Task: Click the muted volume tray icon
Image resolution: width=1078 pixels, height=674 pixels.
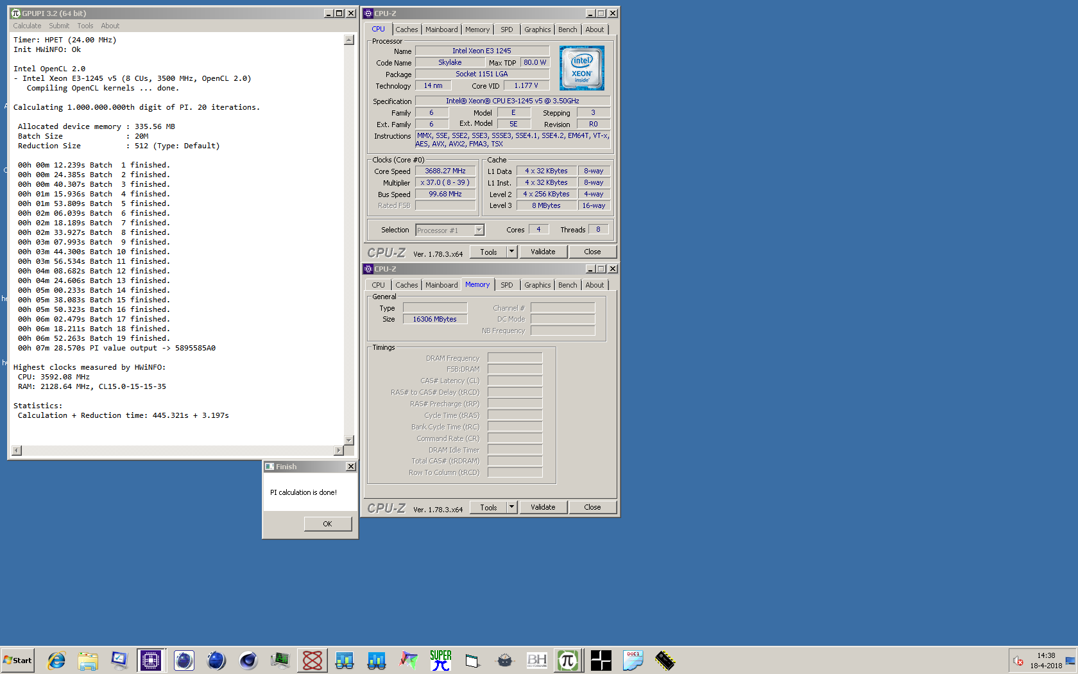Action: pos(1018,661)
